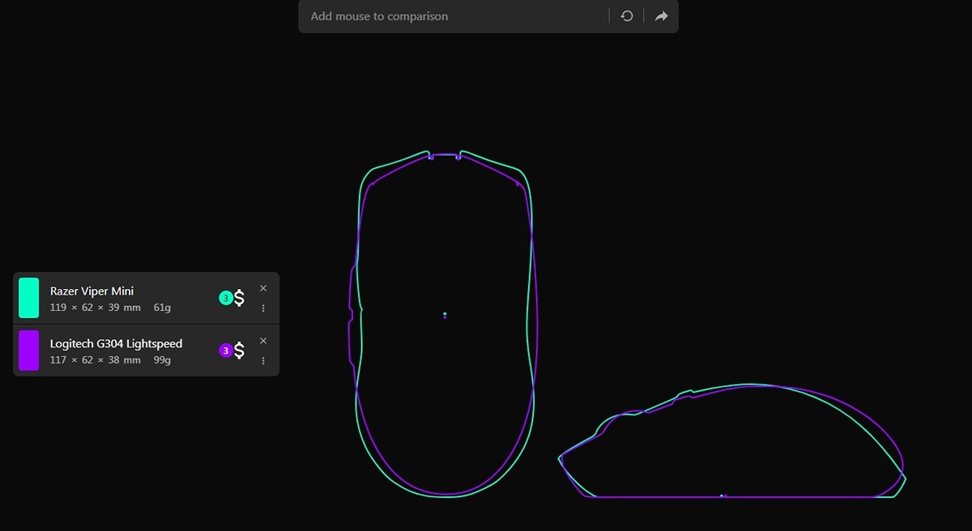The width and height of the screenshot is (972, 531).
Task: Open price dollar icon for Logitech G304
Action: (x=240, y=350)
